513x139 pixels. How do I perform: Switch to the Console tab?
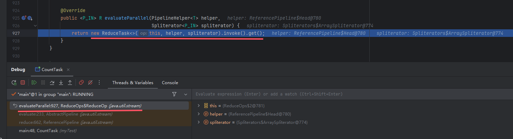[170, 83]
